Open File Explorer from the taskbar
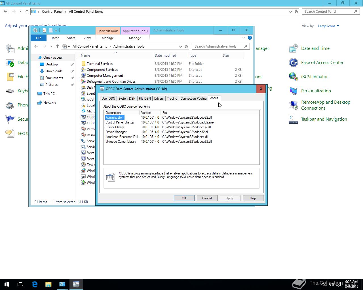363x290 pixels. pyautogui.click(x=48, y=284)
